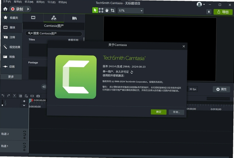Open the 收藏夹 favorites tab
Viewport: 234px width, 158px height.
[12, 18]
